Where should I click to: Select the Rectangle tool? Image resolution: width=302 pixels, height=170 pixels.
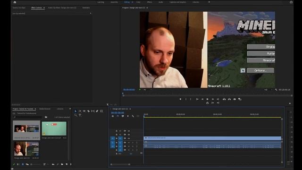point(101,111)
